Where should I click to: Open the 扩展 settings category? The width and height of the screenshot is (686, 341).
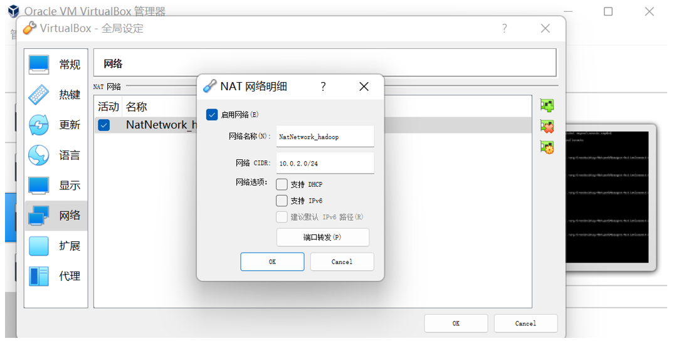tap(56, 246)
